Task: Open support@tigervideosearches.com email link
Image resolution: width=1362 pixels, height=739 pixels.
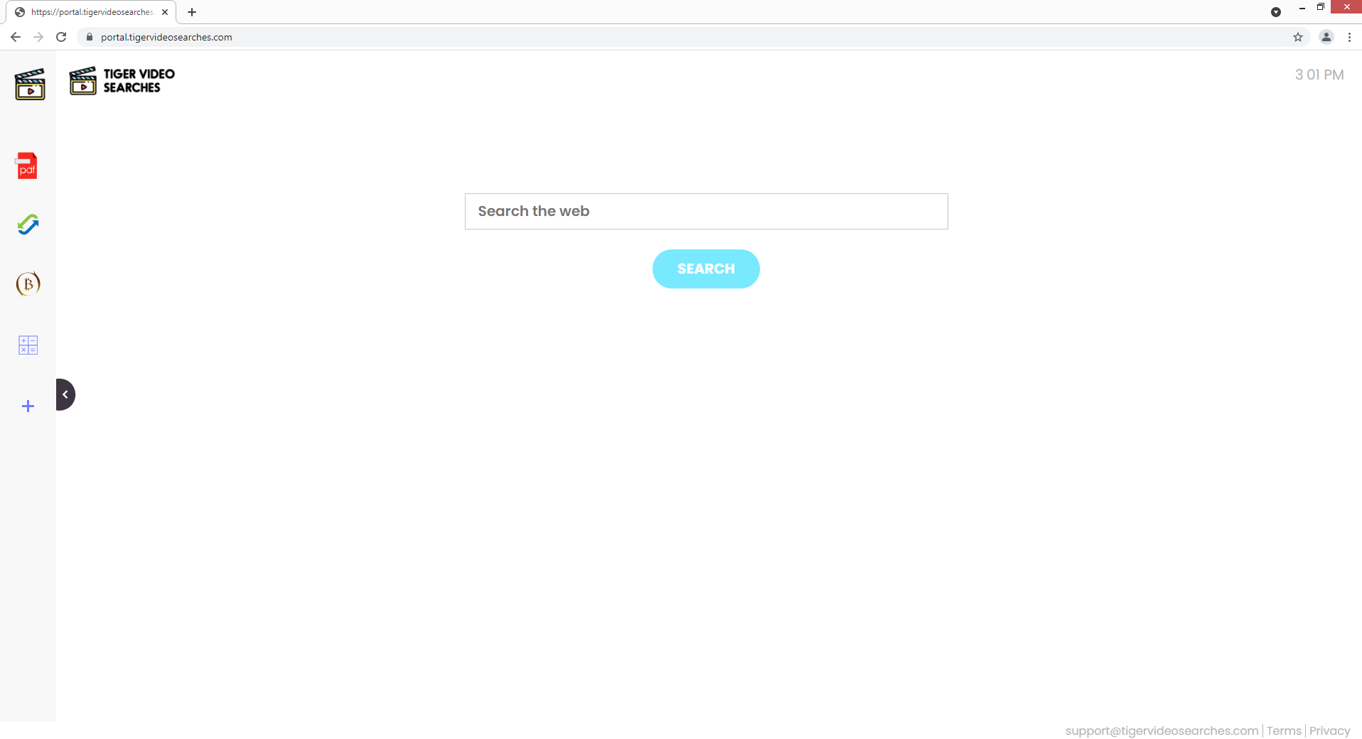Action: pos(1162,730)
